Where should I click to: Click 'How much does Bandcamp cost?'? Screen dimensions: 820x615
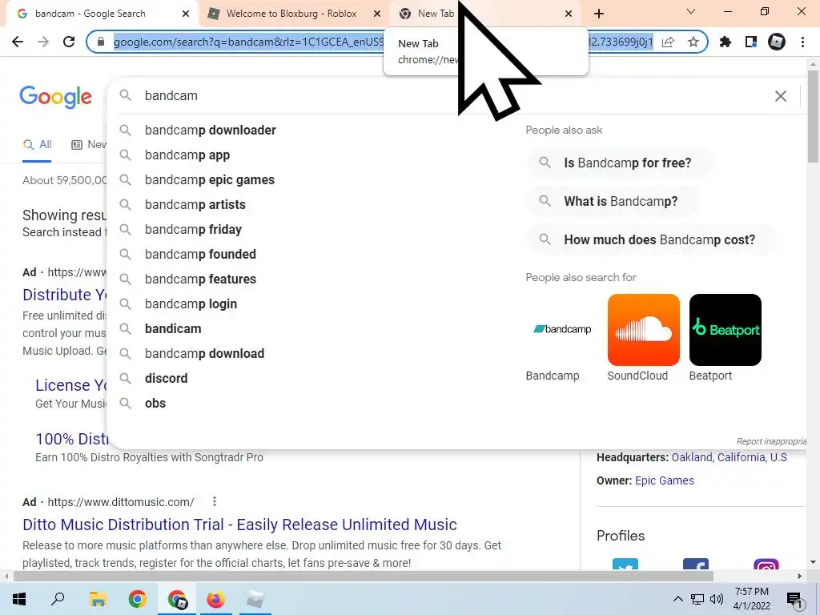click(651, 239)
